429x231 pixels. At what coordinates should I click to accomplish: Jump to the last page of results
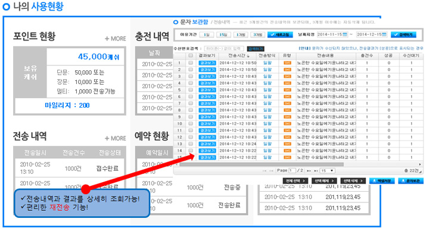[316, 171]
